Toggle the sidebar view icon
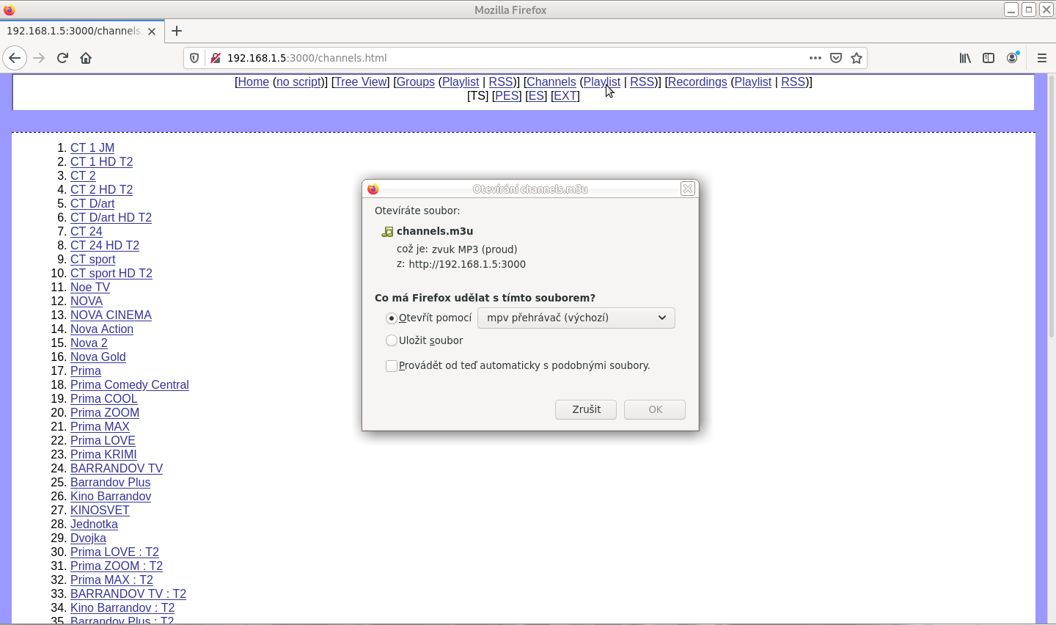Image resolution: width=1056 pixels, height=625 pixels. click(x=989, y=58)
